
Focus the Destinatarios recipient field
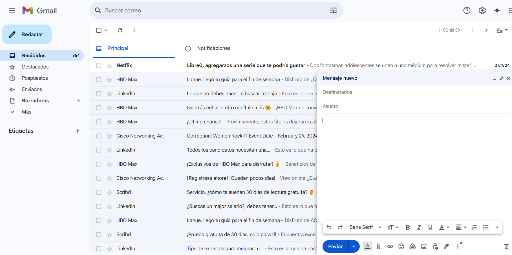416,92
